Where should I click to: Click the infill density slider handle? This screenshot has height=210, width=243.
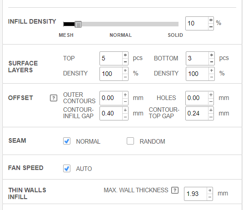(x=78, y=25)
